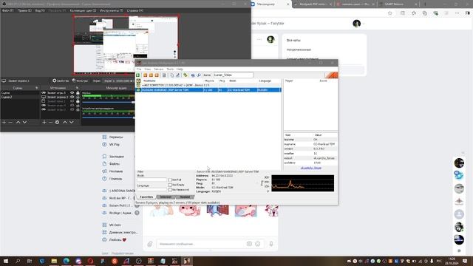
Task: Enable the Not Empty filter checkbox
Action: click(170, 185)
